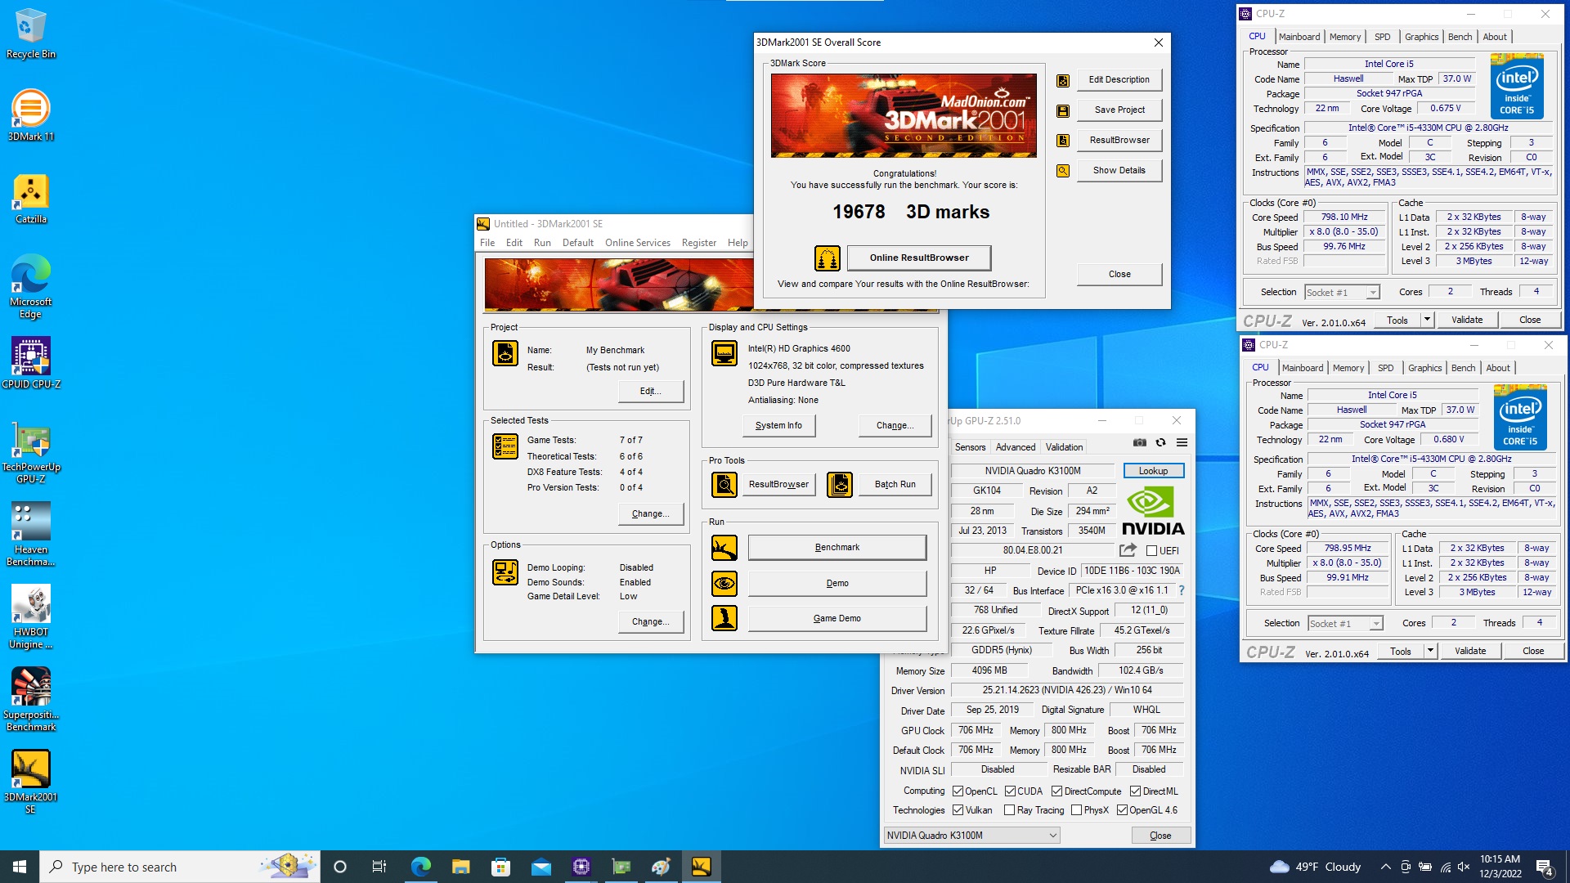Toggle the CUDA checkbox
This screenshot has height=883, width=1570.
click(1011, 791)
